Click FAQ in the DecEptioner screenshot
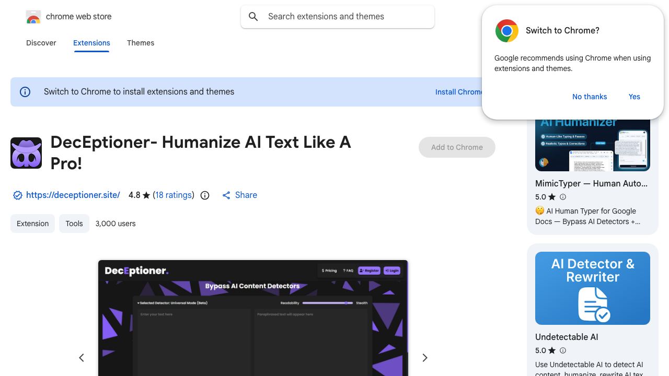Image resolution: width=669 pixels, height=376 pixels. (348, 271)
